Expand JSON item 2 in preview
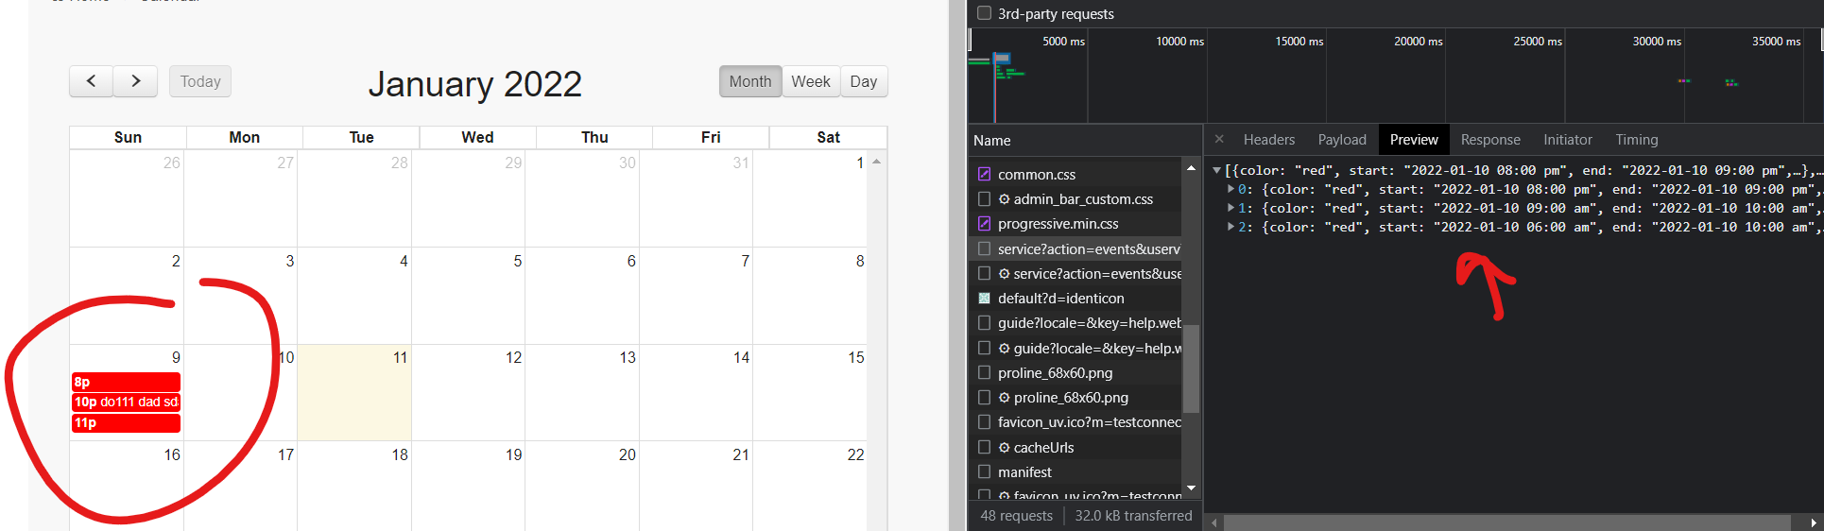 pyautogui.click(x=1230, y=227)
